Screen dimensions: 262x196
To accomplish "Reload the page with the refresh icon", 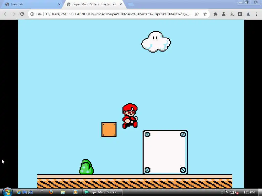I will pyautogui.click(x=22, y=14).
